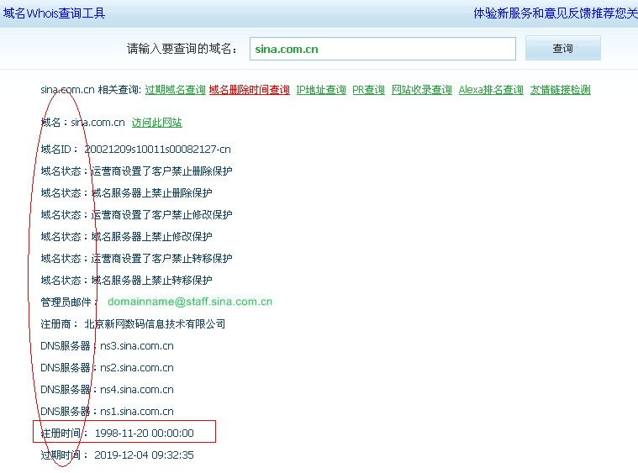This screenshot has width=638, height=473.
Task: Select DNS server ns3.sina.com.cn
Action: coord(137,346)
